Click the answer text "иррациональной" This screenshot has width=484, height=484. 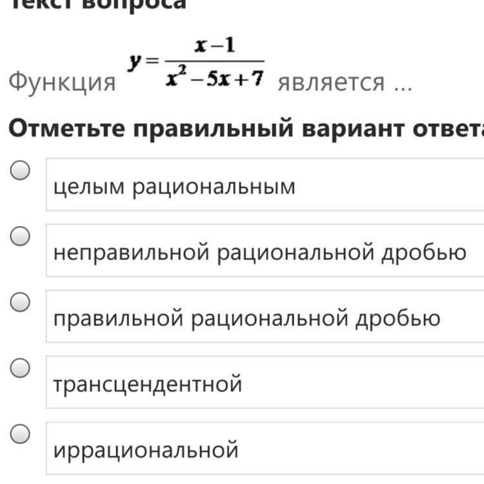tap(145, 449)
